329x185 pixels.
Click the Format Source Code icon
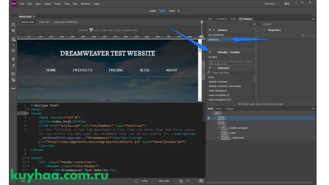(x=13, y=65)
